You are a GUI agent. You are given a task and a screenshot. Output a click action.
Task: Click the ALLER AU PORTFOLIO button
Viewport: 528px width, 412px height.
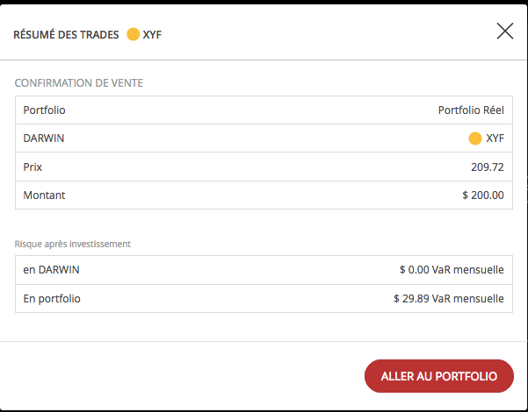tap(439, 376)
